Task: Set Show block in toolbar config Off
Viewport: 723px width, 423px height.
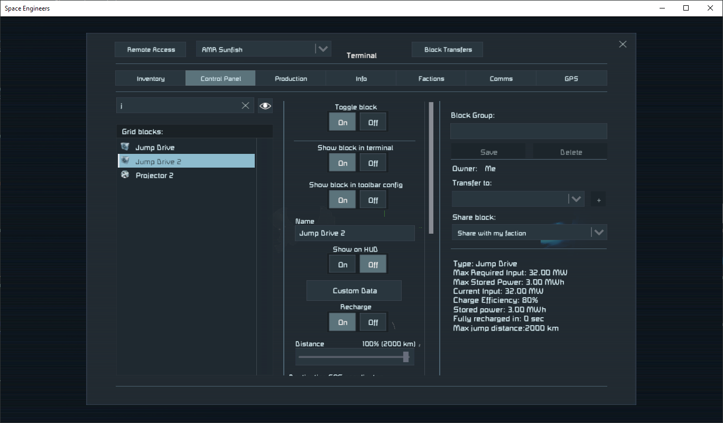Action: 373,200
